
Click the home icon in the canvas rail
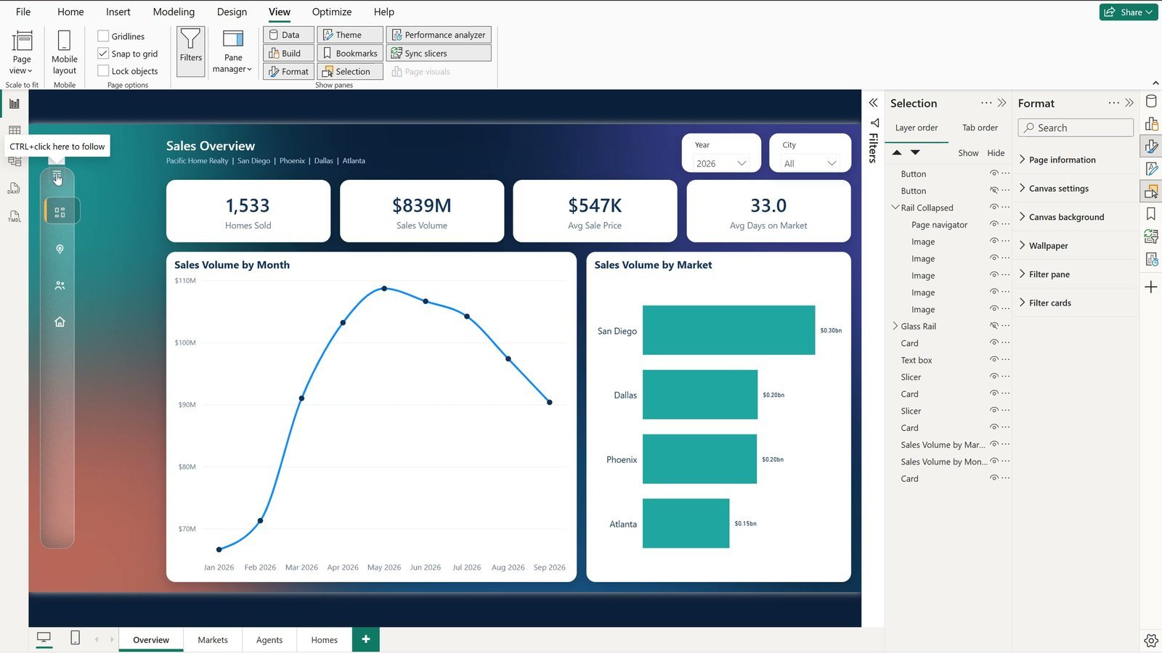pyautogui.click(x=60, y=321)
